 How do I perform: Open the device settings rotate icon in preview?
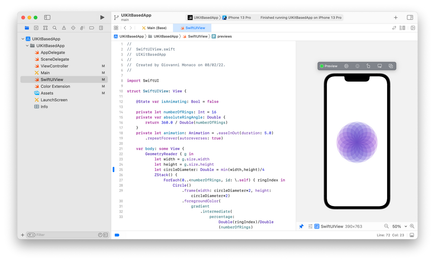[x=368, y=66]
